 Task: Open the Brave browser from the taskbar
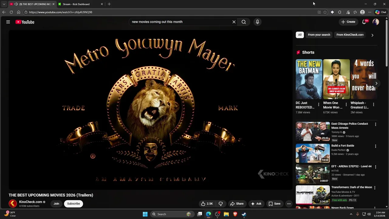click(x=235, y=214)
